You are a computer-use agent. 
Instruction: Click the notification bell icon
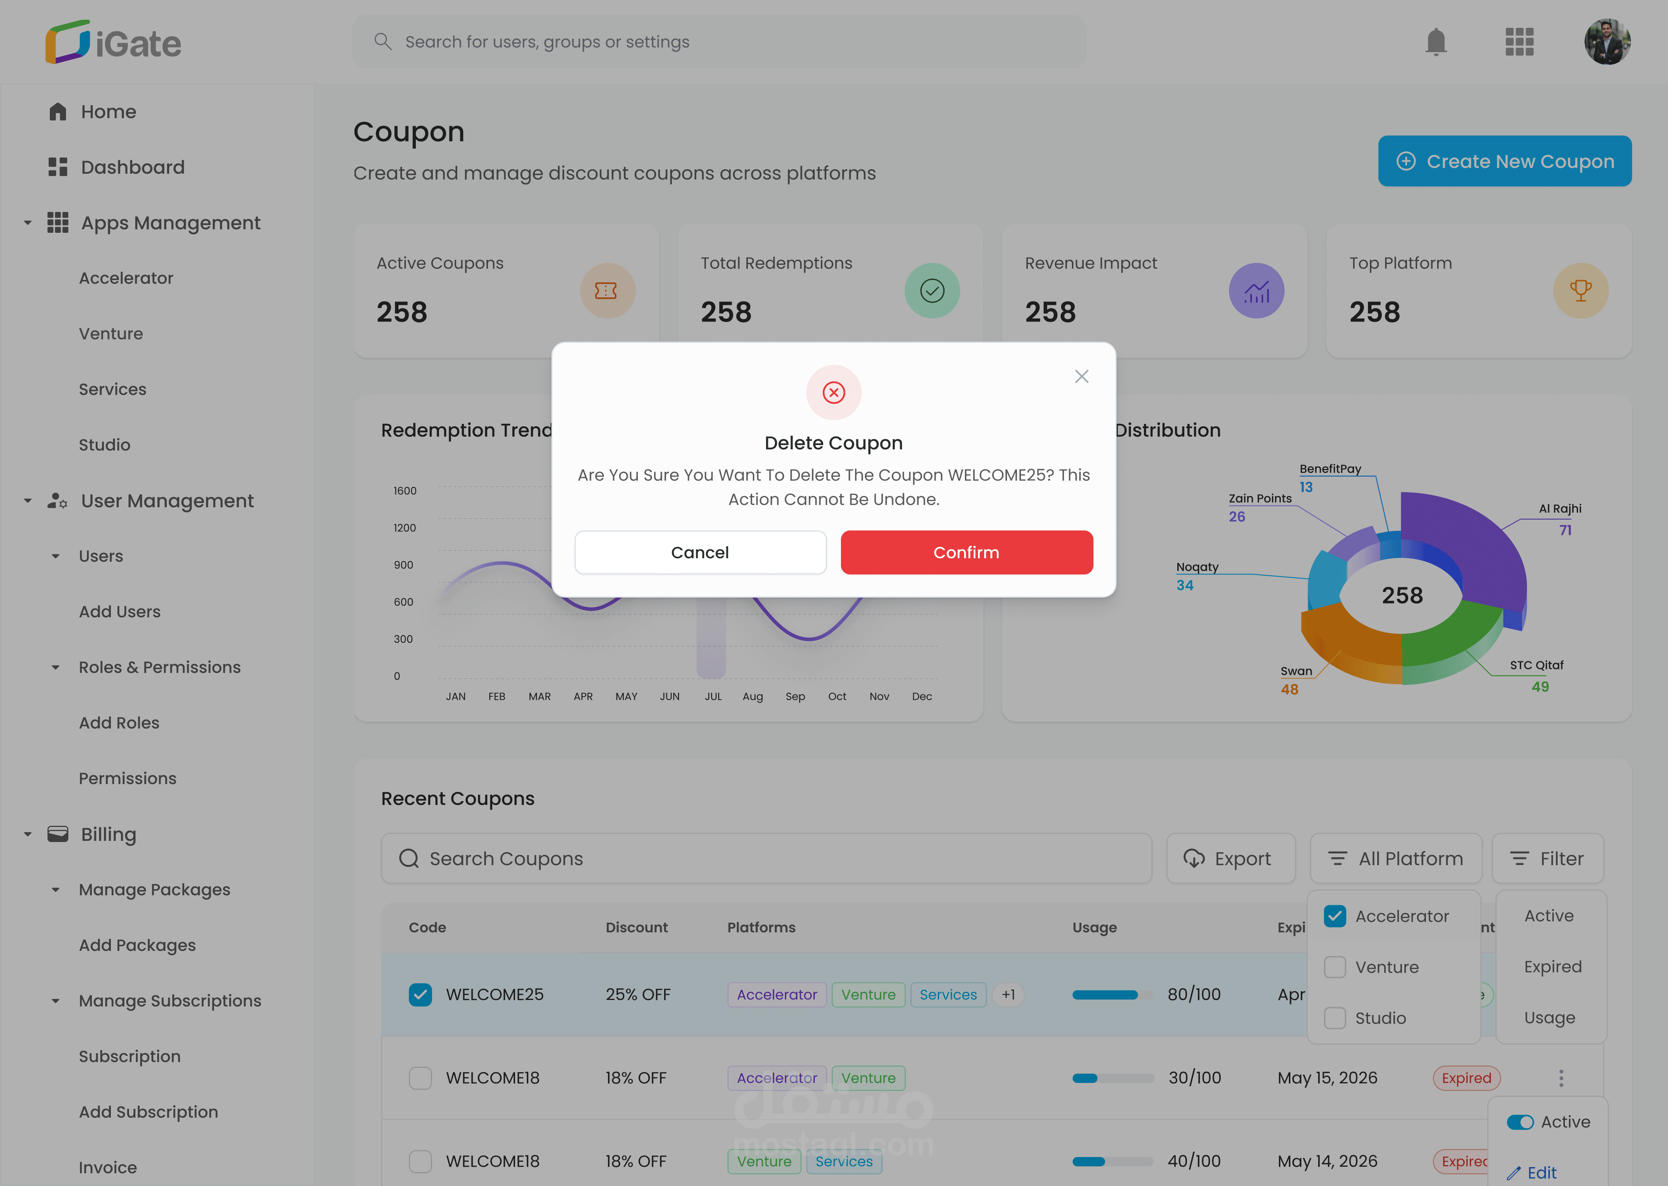1435,42
